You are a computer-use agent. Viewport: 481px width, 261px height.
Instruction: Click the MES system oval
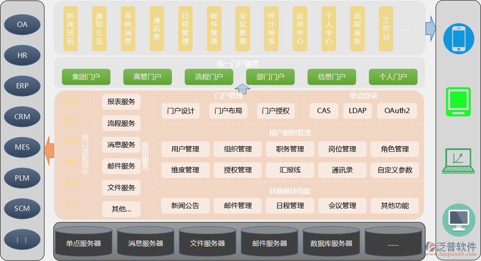coord(22,147)
